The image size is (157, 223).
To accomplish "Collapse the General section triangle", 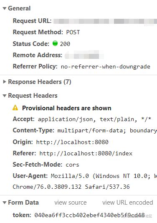I will (x=5, y=8).
